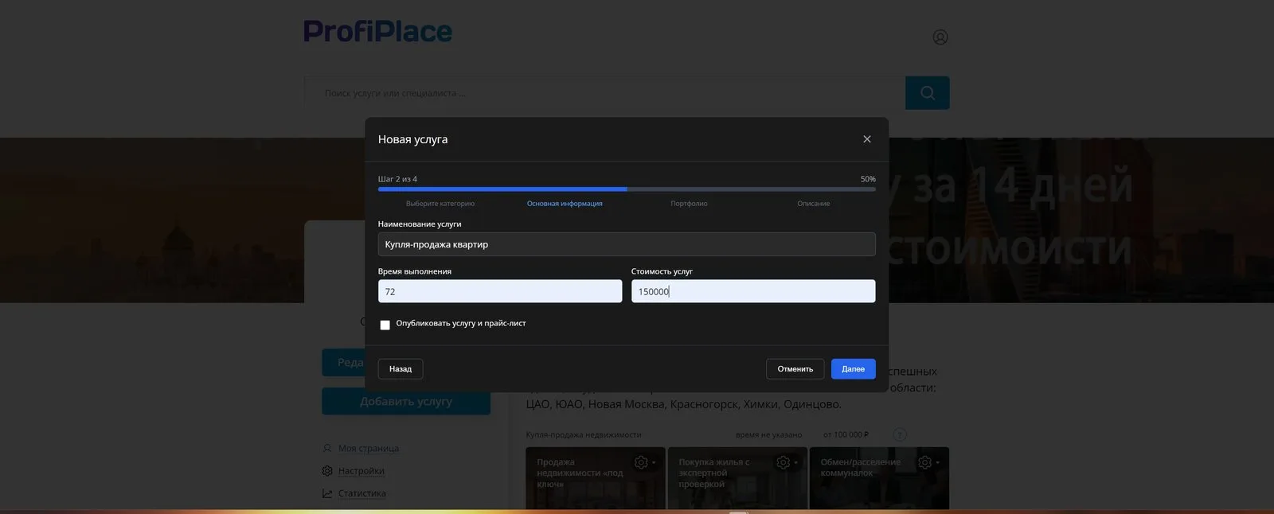Go to the Выберите категорию step
Image resolution: width=1274 pixels, height=514 pixels.
coord(440,204)
